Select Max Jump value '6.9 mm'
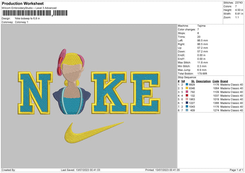The height and width of the screenshot is (173, 245). tap(202, 70)
